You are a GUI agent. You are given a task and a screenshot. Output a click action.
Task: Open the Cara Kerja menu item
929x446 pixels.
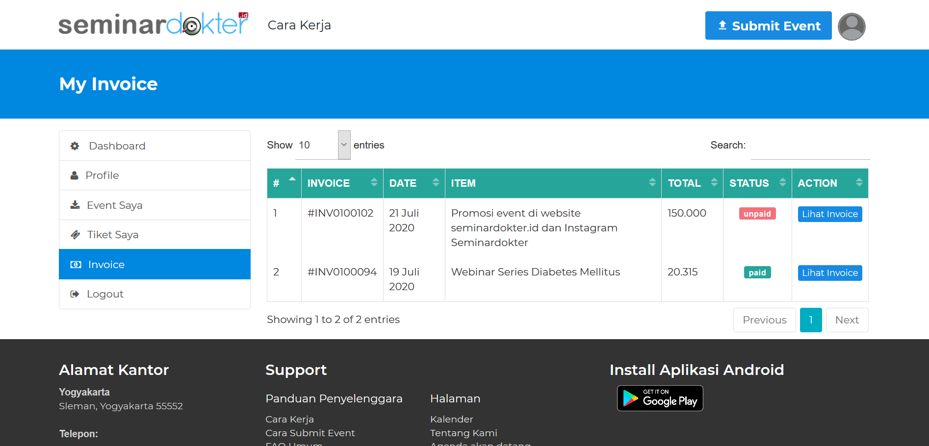[x=299, y=25]
